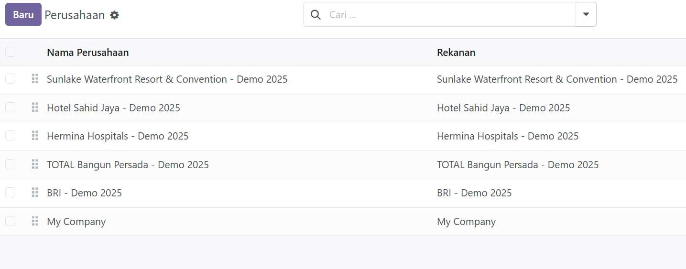Tick checkbox for Hermina Hospitals row

pos(10,136)
